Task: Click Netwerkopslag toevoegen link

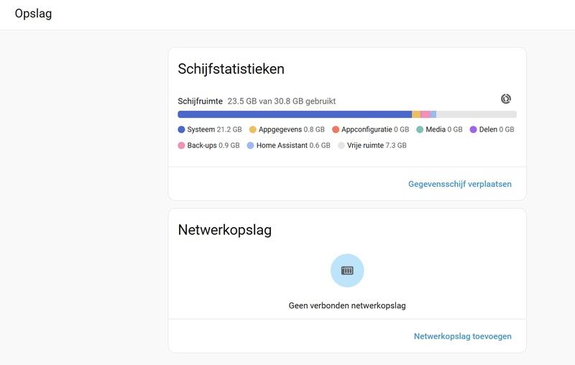Action: click(x=462, y=336)
